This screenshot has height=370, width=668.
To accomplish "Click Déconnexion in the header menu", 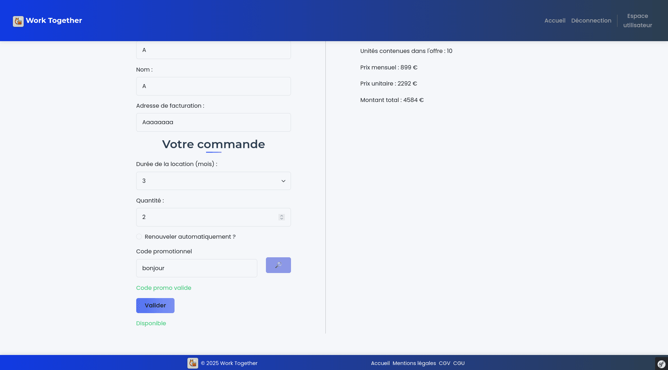I will [x=591, y=21].
